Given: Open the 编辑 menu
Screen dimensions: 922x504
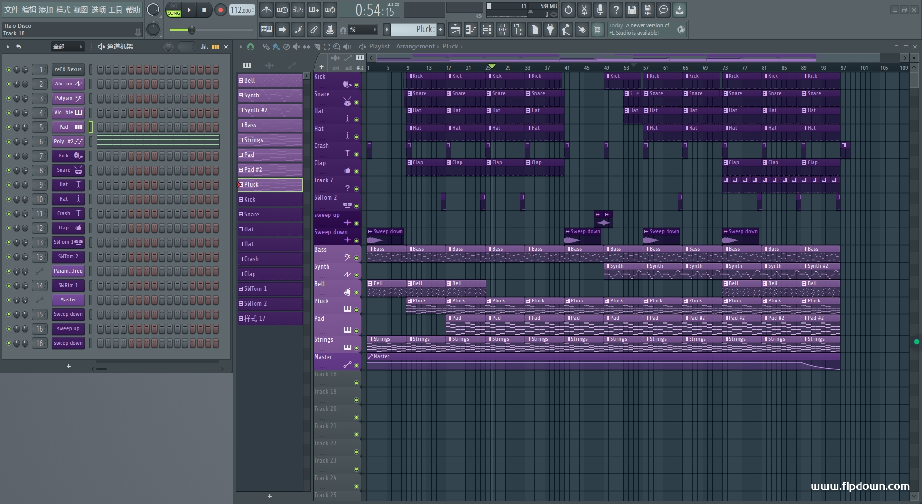Looking at the screenshot, I should click(29, 10).
